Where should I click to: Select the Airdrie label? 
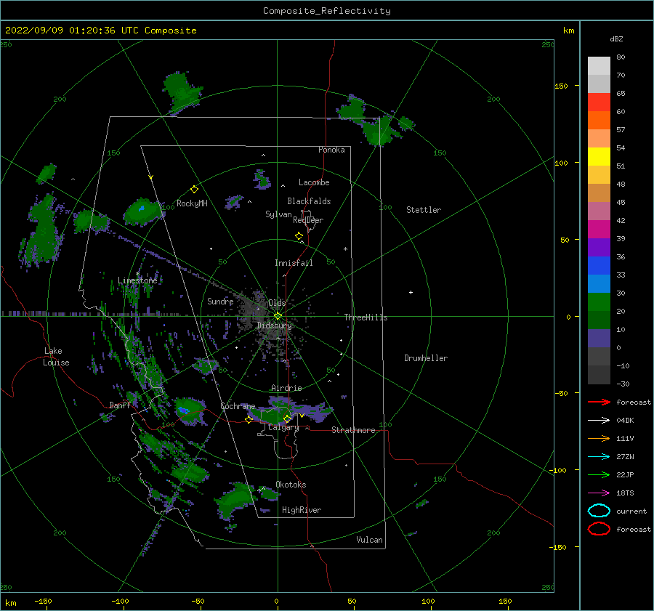click(x=286, y=388)
